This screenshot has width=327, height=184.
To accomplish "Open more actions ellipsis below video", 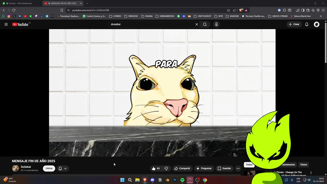I will [238, 168].
